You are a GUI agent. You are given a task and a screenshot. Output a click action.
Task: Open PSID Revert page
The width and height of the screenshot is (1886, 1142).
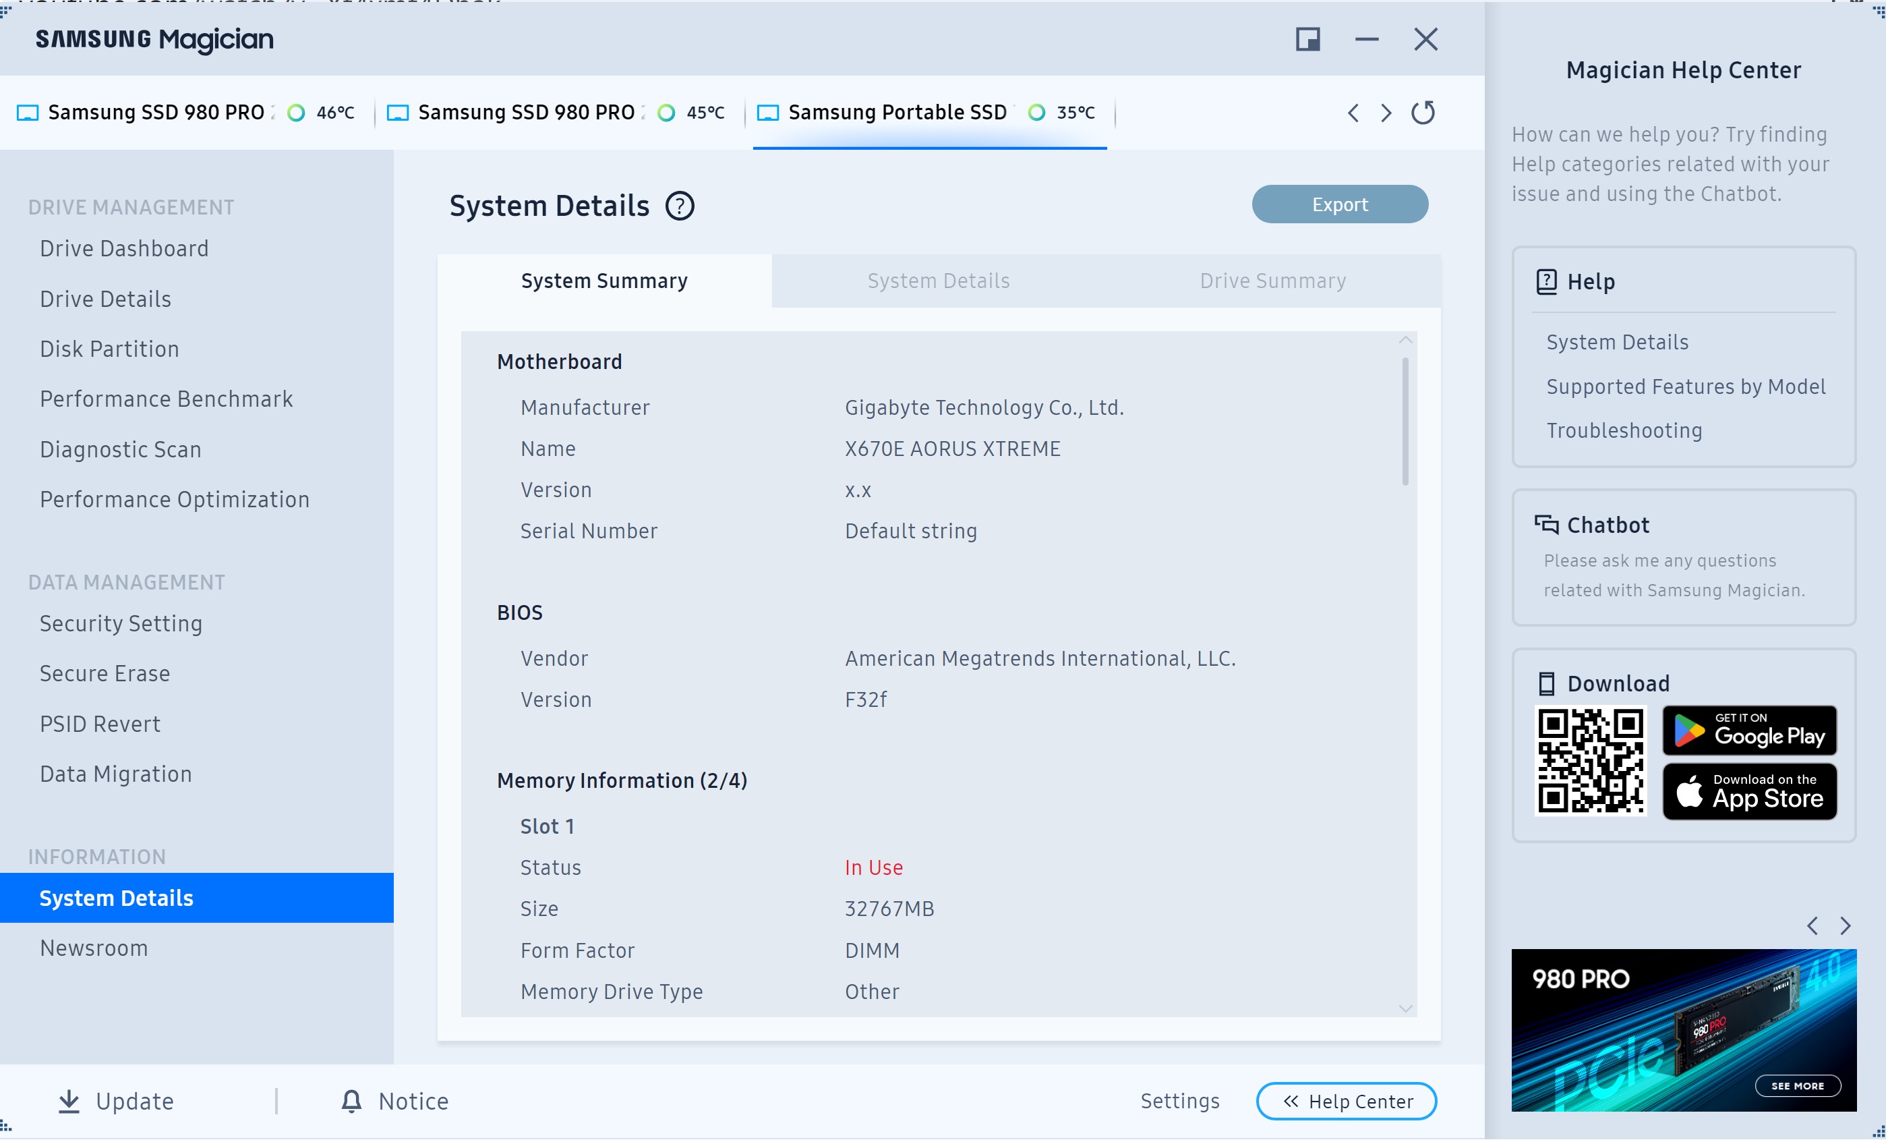coord(100,724)
